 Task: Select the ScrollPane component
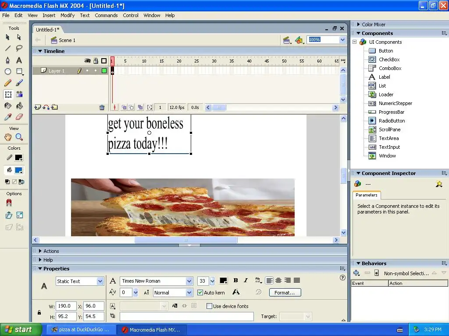coord(389,129)
